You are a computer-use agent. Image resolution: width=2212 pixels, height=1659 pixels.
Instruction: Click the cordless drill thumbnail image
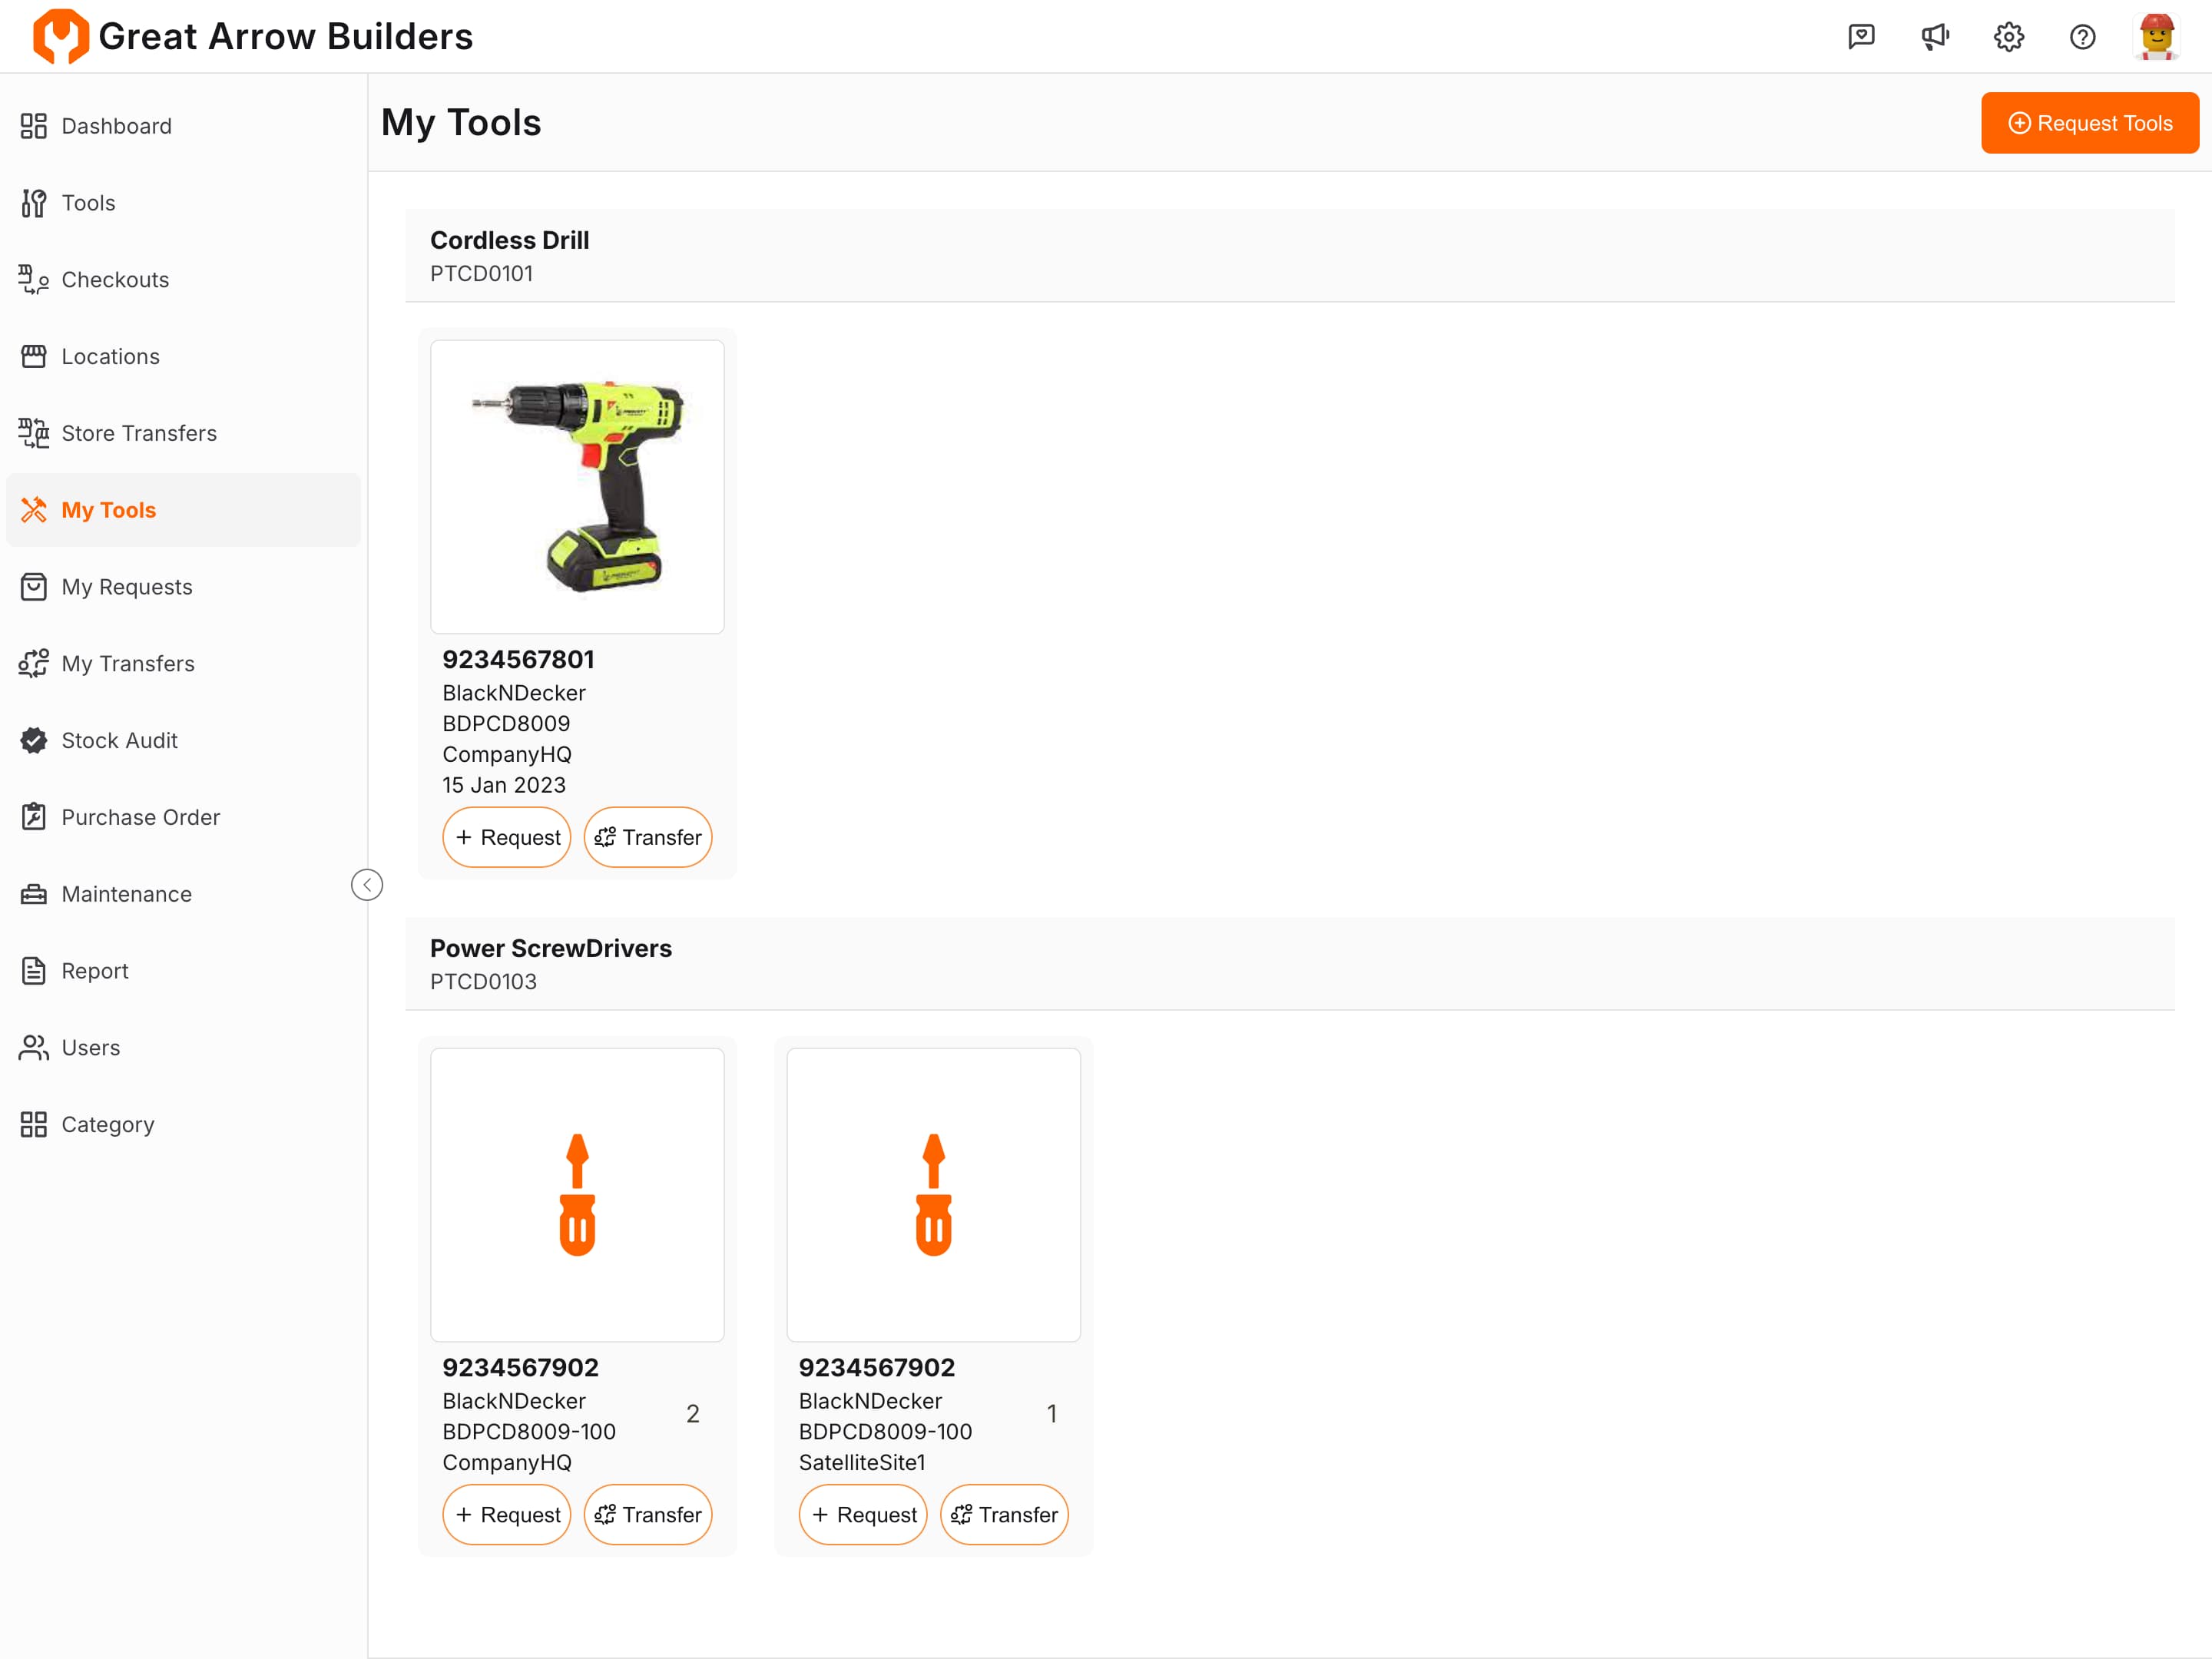(x=577, y=487)
